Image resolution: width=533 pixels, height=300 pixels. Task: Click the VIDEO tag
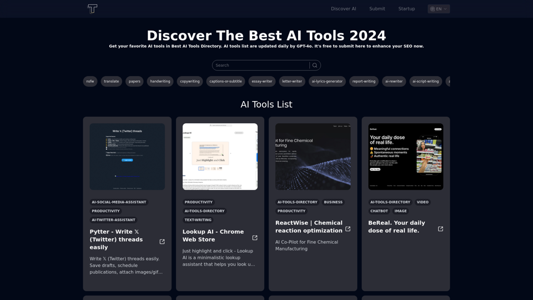(423, 202)
